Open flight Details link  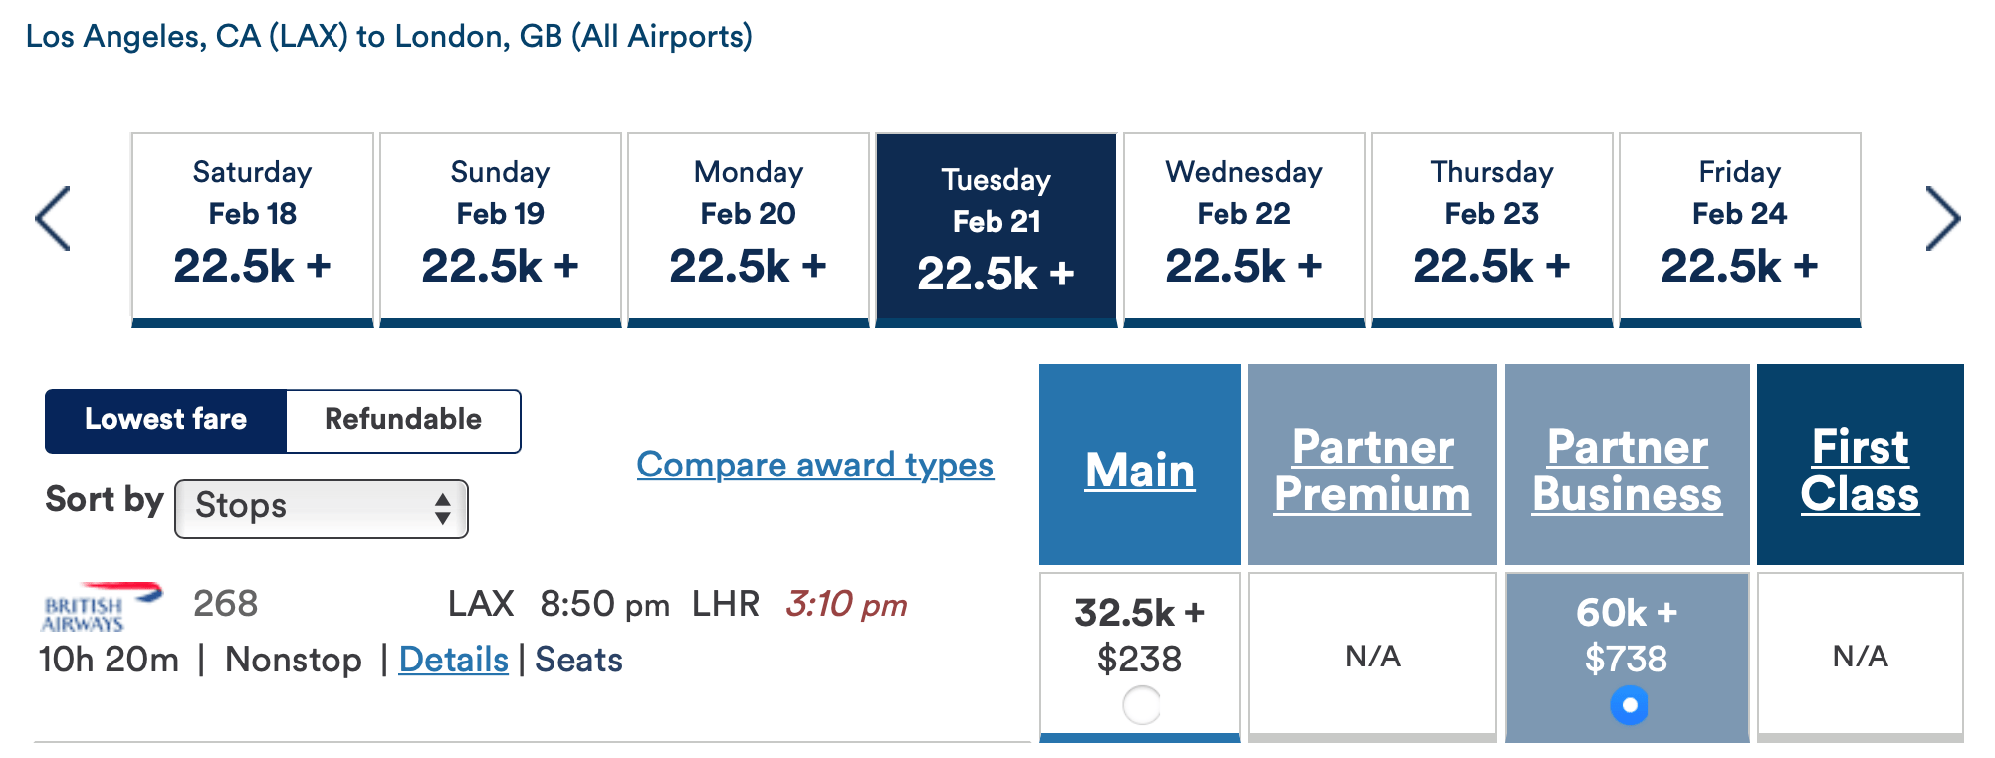click(x=454, y=660)
